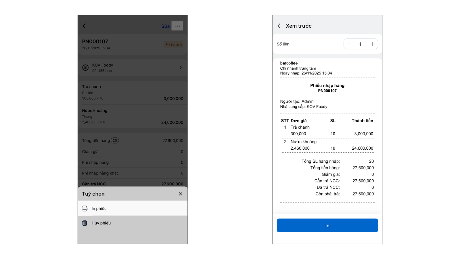Click the printer icon beside In phiếu
This screenshot has height=259, width=460.
[x=85, y=209]
